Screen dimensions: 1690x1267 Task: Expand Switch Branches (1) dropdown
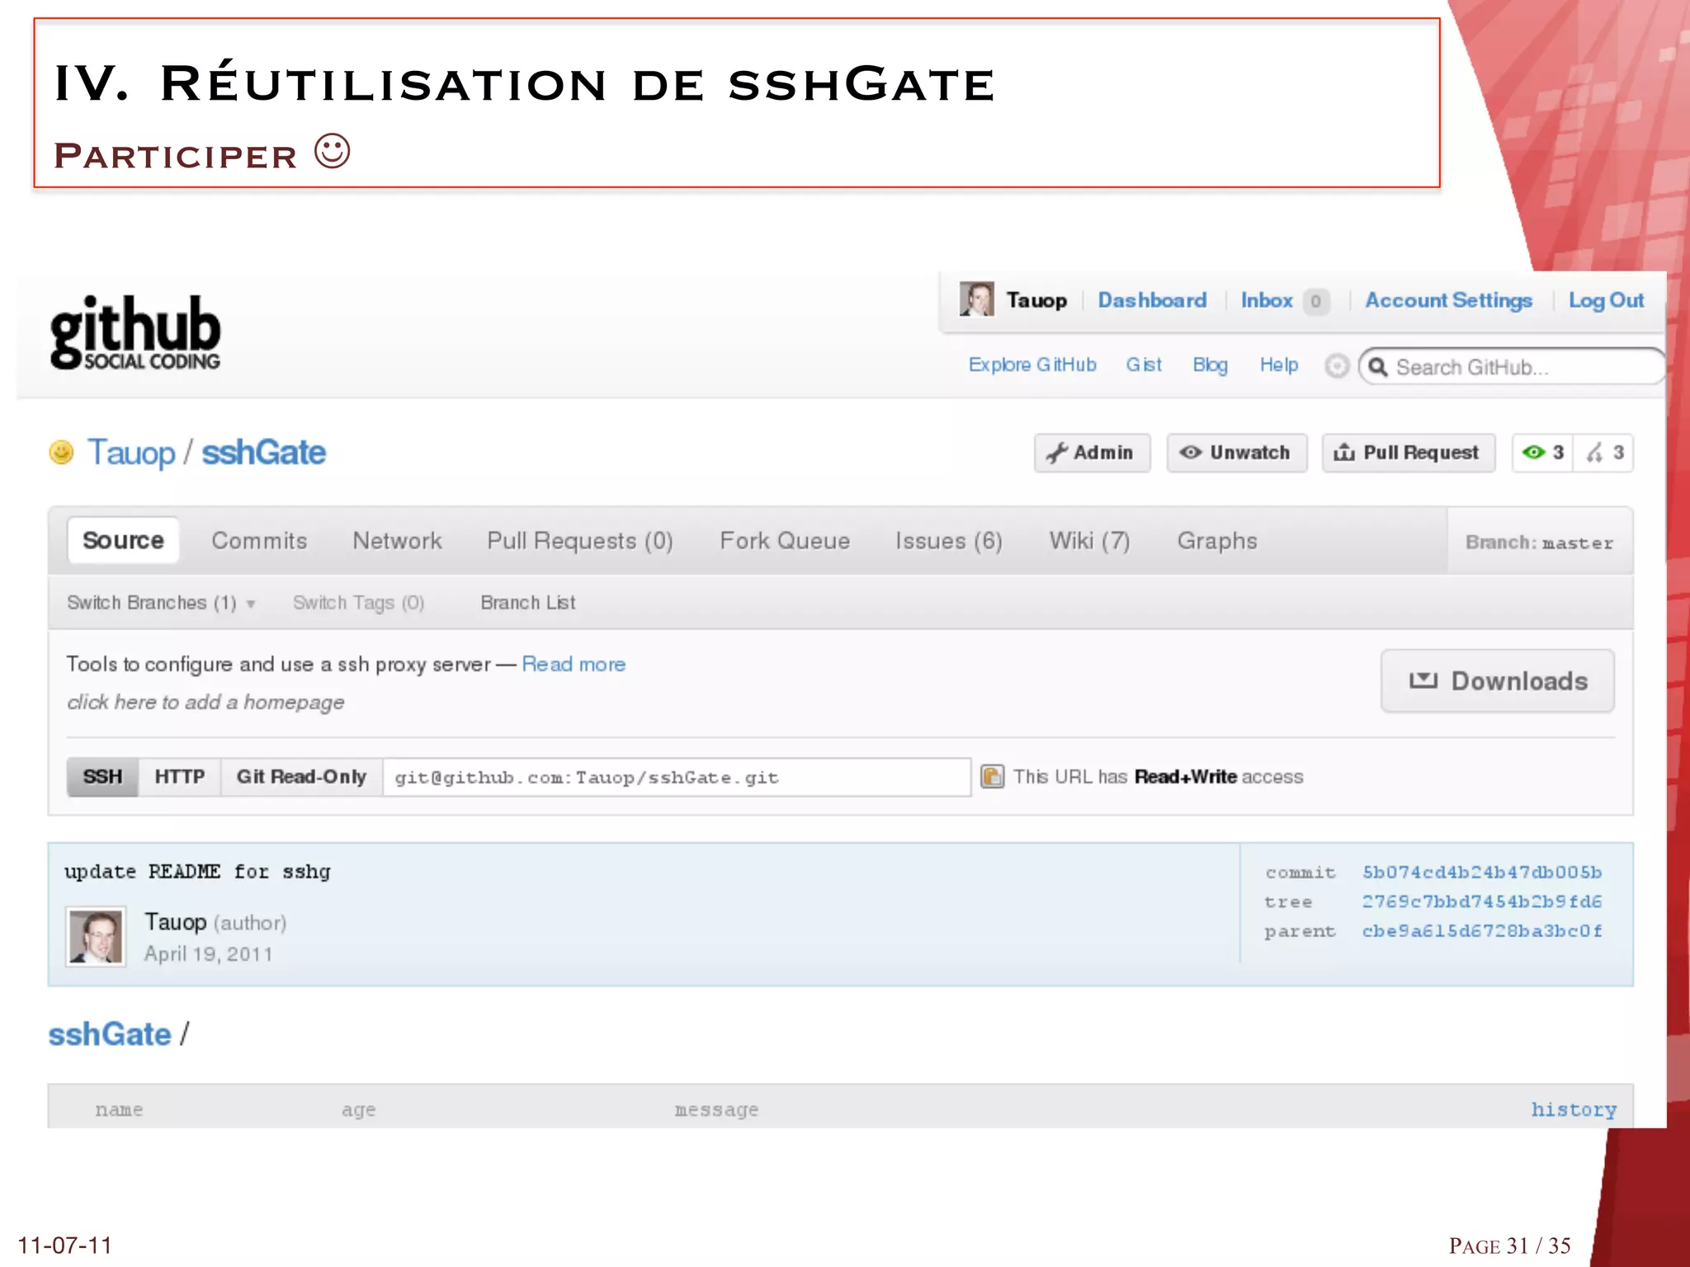point(161,603)
